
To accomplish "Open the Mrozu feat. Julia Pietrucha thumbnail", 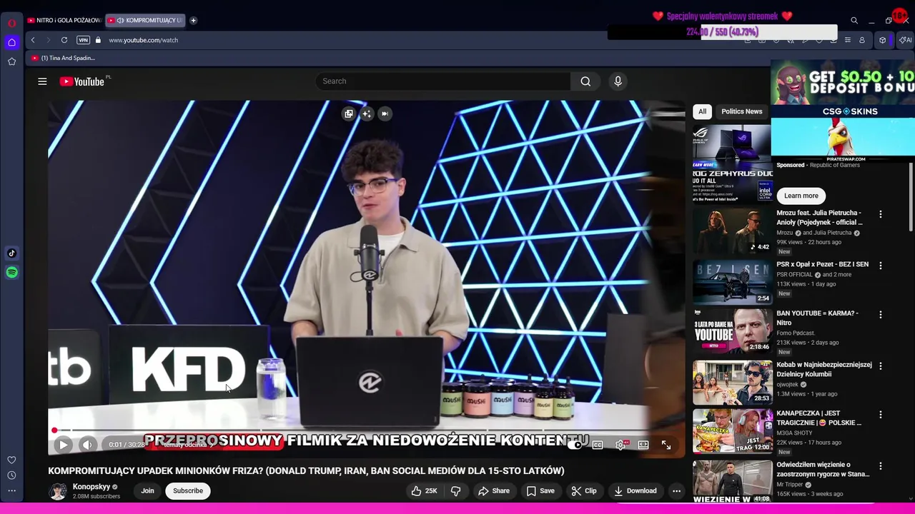I will click(732, 230).
